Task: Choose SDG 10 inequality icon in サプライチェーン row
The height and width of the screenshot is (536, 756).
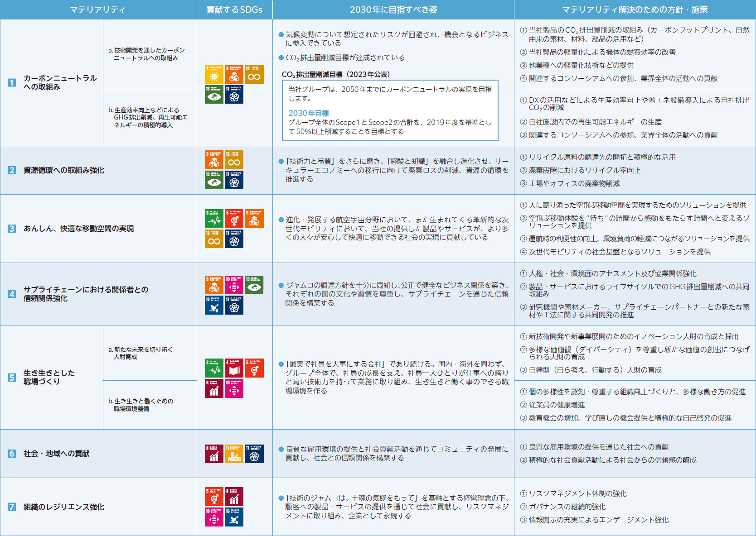Action: (234, 285)
